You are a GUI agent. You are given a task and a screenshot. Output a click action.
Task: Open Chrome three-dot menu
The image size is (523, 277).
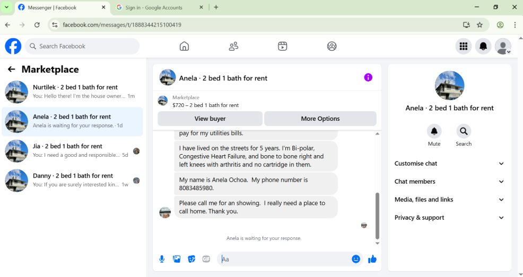pos(515,25)
